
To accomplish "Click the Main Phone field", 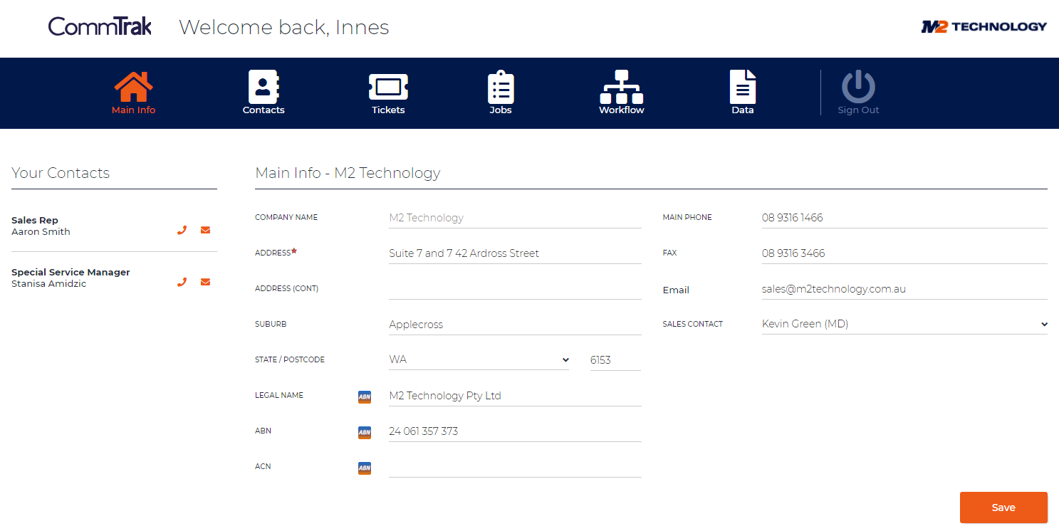I will tap(904, 218).
